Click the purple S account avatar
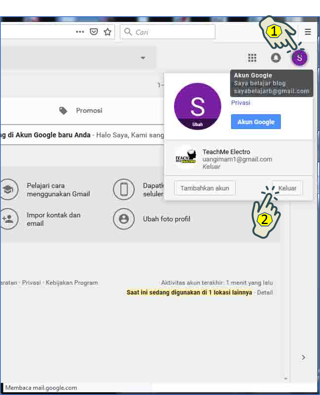The image size is (320, 395). point(299,58)
